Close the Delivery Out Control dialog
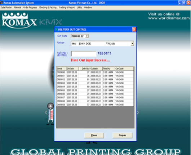This screenshot has width=191, height=155. click(134, 29)
